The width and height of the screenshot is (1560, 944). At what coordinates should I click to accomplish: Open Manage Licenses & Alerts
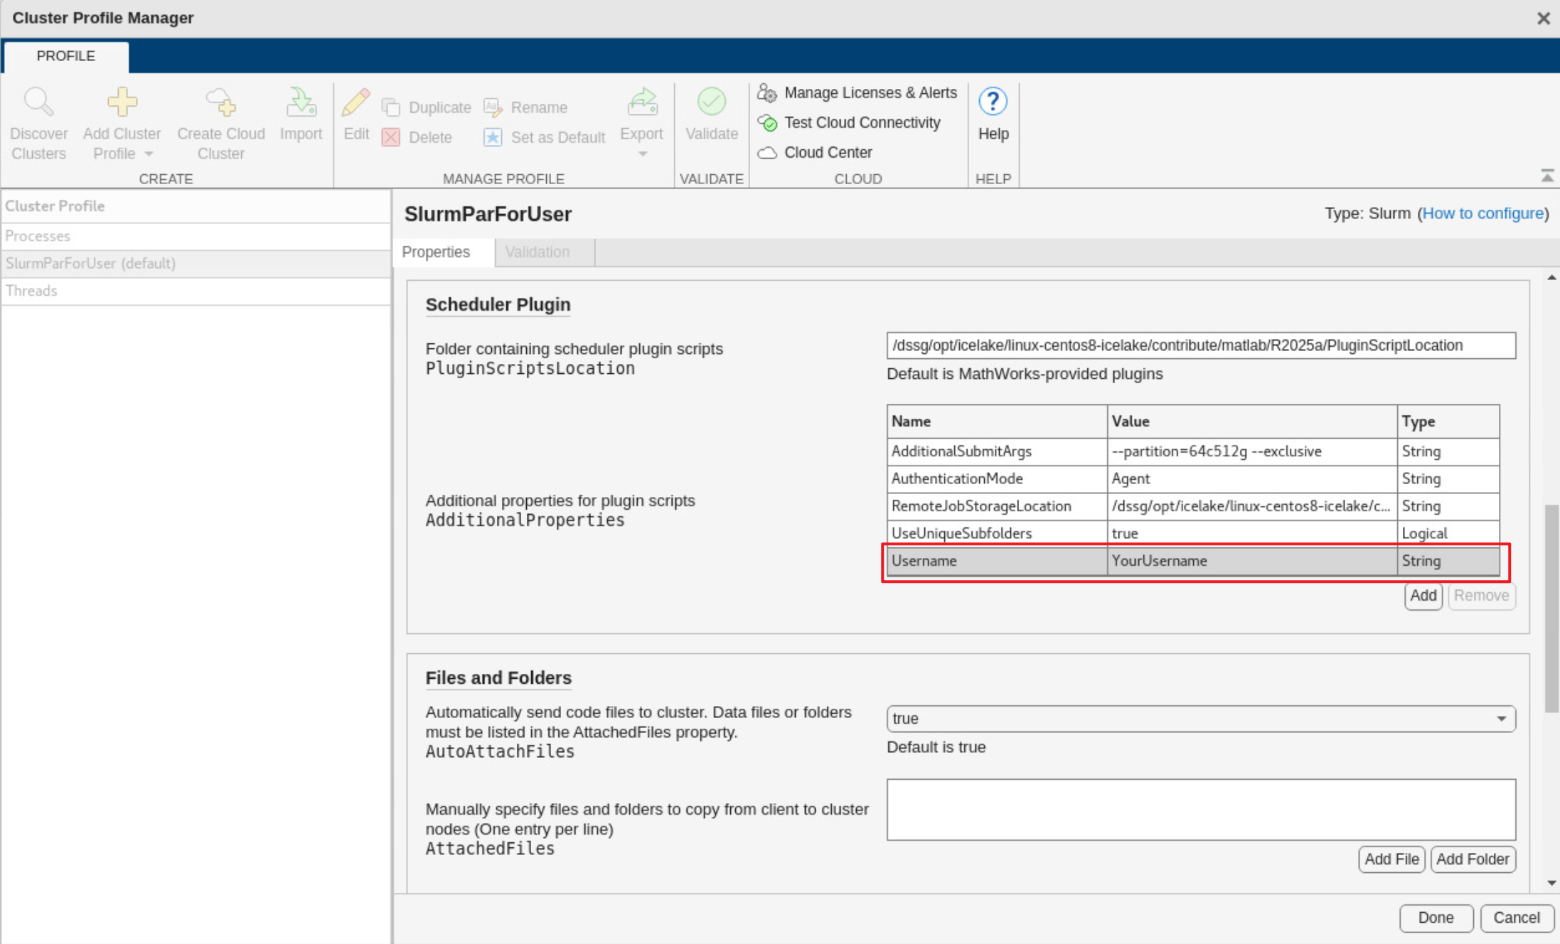(x=858, y=93)
